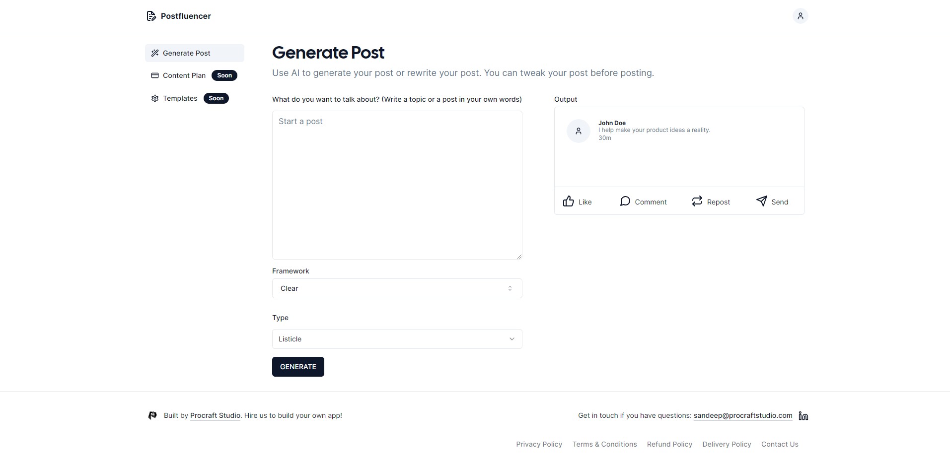Click the GENERATE button
This screenshot has width=950, height=465.
(x=298, y=367)
